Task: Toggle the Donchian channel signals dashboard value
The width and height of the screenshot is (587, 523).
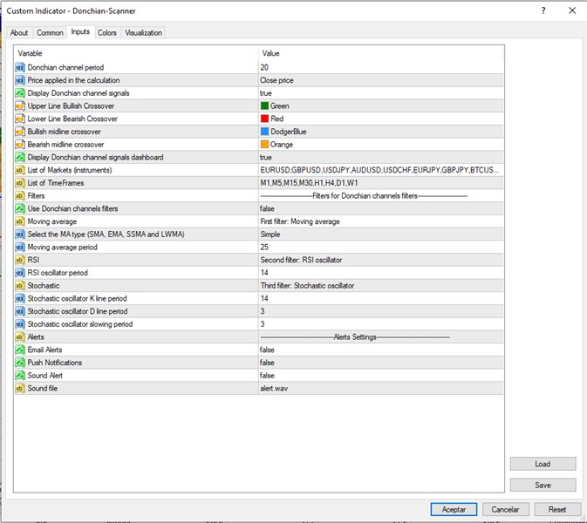Action: tap(381, 158)
